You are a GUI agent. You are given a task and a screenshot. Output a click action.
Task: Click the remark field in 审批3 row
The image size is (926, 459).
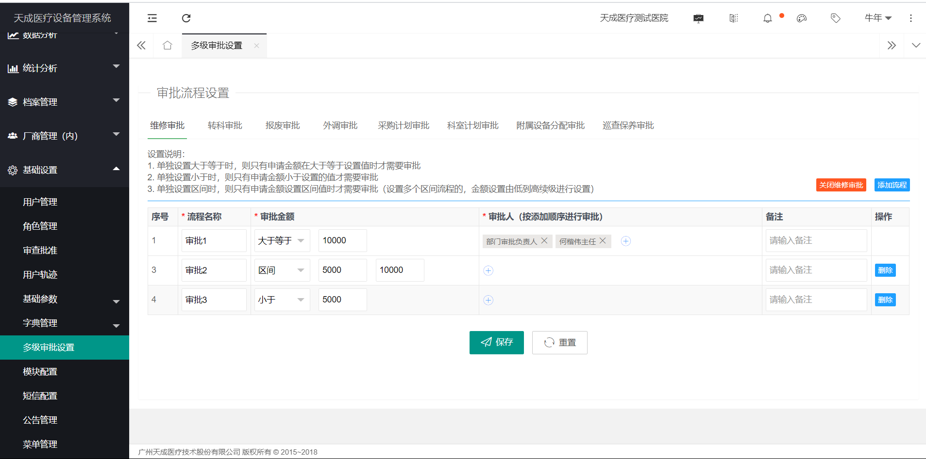pyautogui.click(x=816, y=300)
